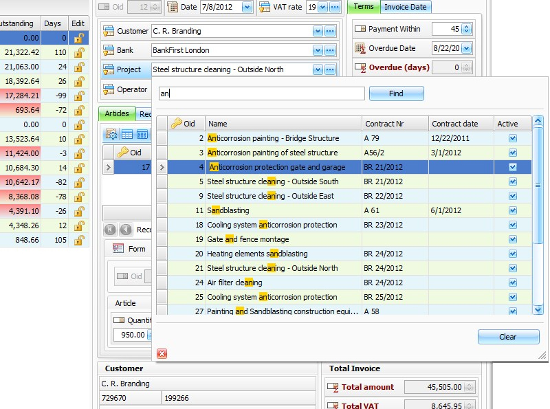The width and height of the screenshot is (550, 409).
Task: Click the Project row icon
Action: [109, 69]
